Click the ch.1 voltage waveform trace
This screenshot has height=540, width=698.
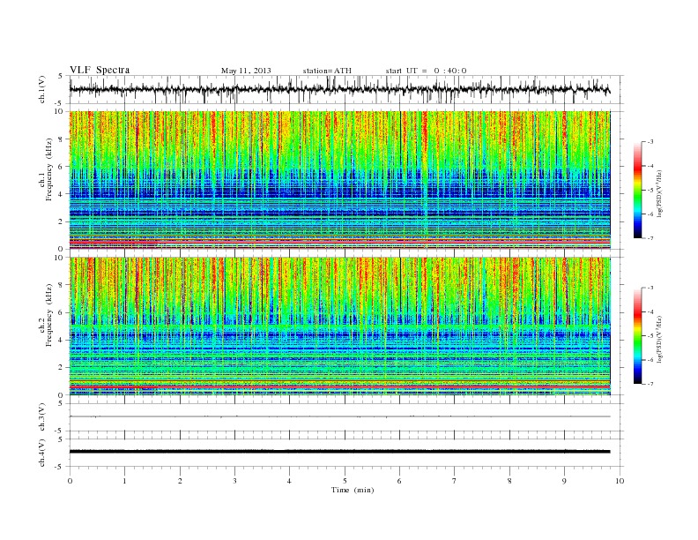[x=339, y=89]
